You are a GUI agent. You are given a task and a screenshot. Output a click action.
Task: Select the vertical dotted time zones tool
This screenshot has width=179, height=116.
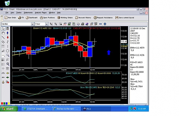[3, 64]
